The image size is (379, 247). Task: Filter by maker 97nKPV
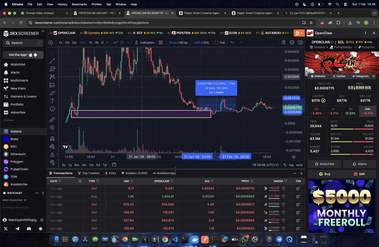(284, 212)
